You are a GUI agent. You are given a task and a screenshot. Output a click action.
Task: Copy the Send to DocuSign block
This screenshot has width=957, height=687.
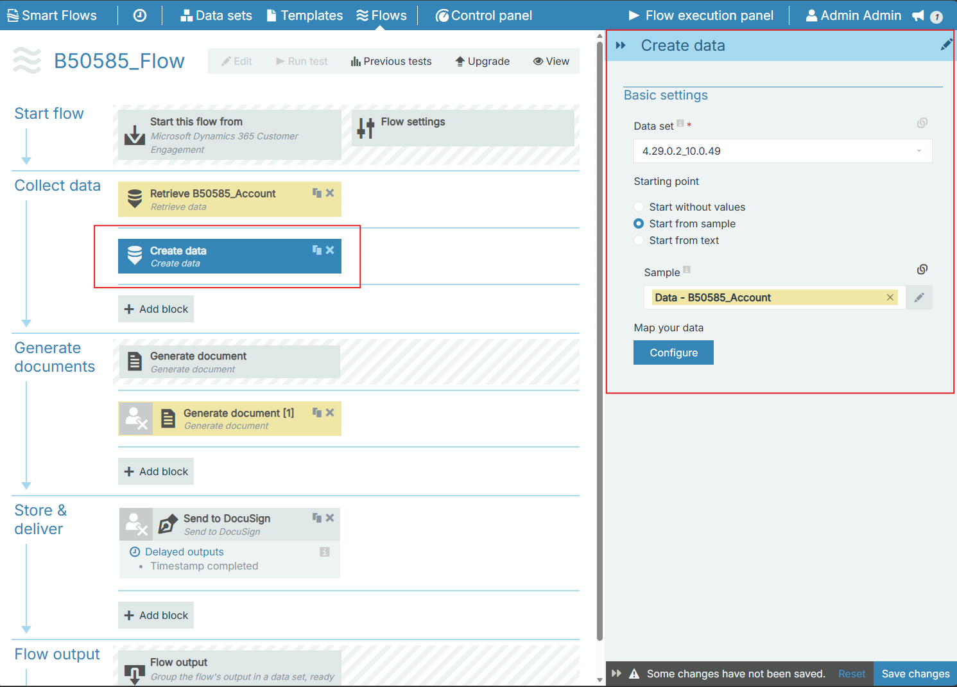click(317, 517)
